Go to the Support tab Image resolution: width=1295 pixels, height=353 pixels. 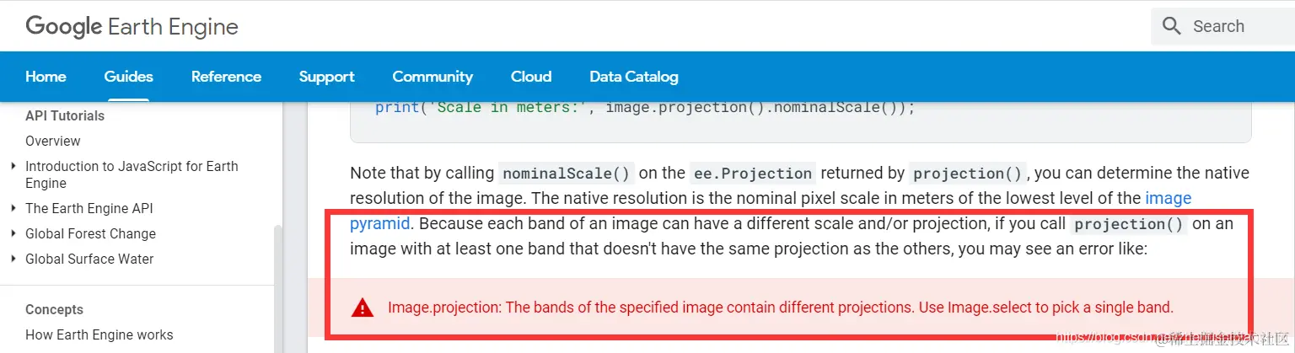326,77
